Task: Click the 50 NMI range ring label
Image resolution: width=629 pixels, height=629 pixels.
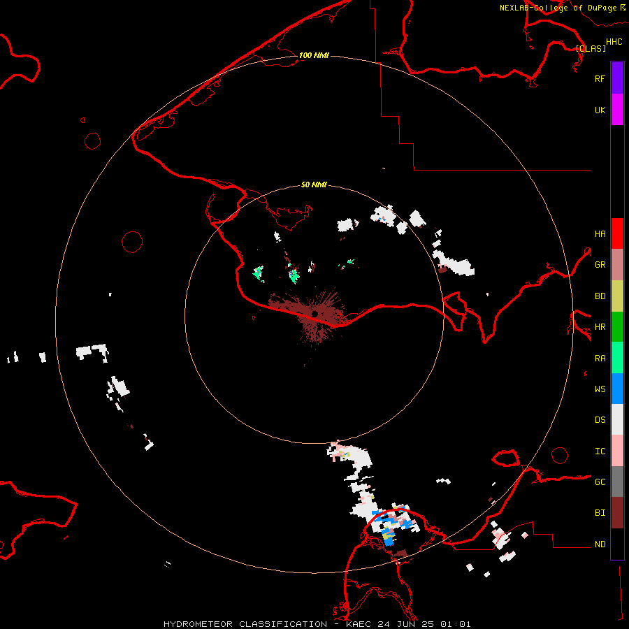Action: 314,185
